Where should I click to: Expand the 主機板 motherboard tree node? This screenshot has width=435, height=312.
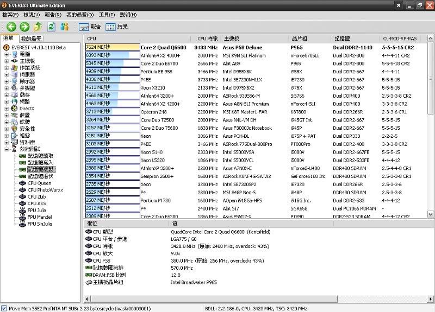(7, 61)
